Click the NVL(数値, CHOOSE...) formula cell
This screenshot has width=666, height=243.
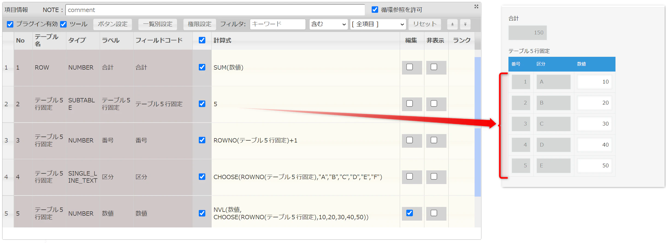click(306, 212)
